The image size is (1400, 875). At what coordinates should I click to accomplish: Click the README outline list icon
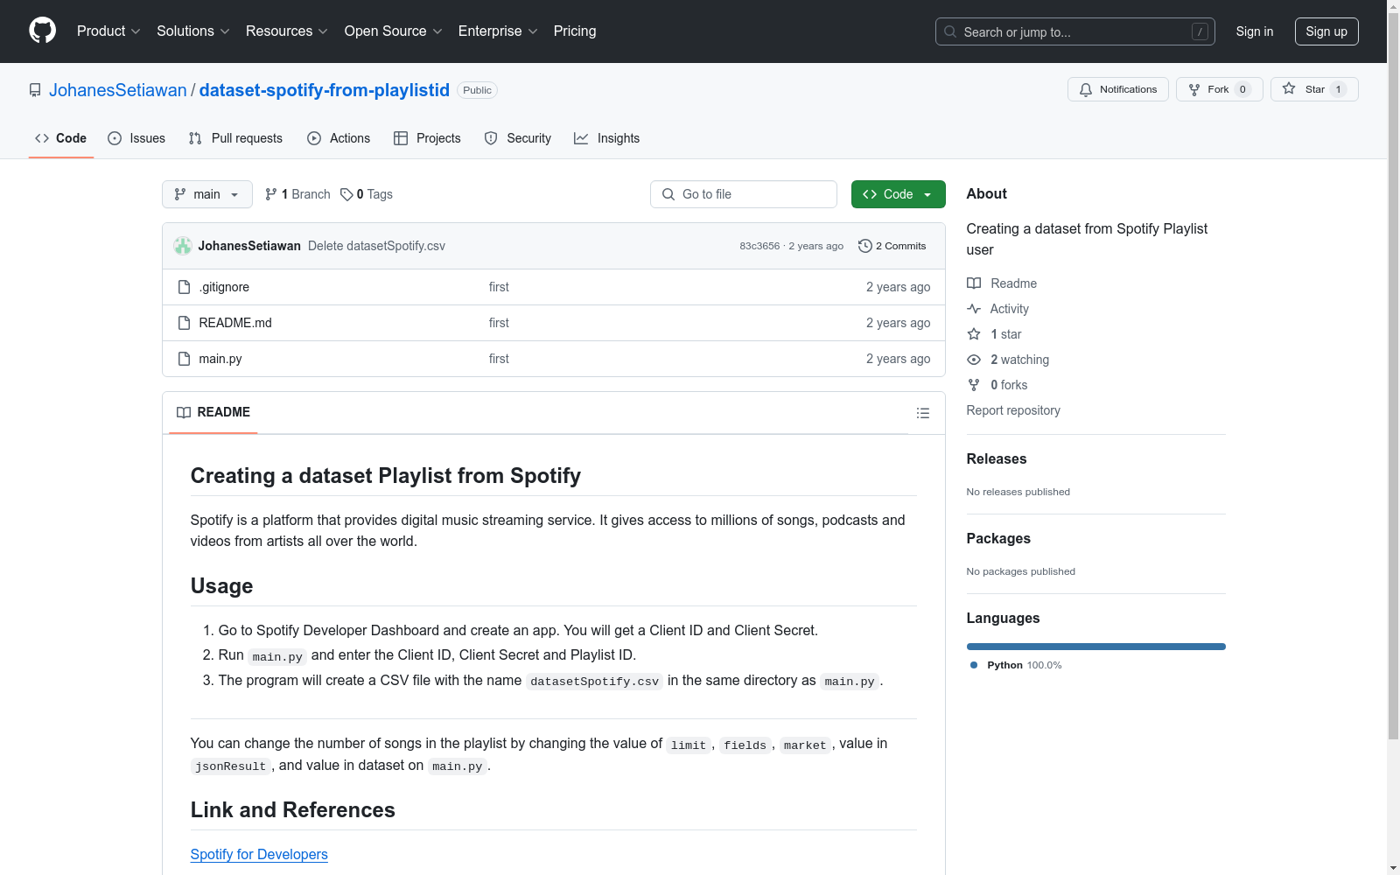coord(923,413)
